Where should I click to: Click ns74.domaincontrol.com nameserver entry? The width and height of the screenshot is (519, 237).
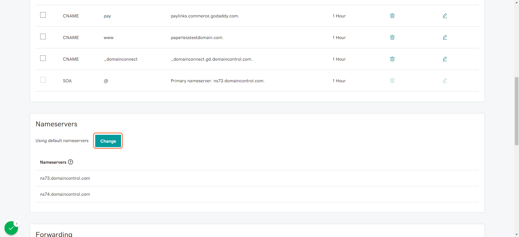click(65, 194)
